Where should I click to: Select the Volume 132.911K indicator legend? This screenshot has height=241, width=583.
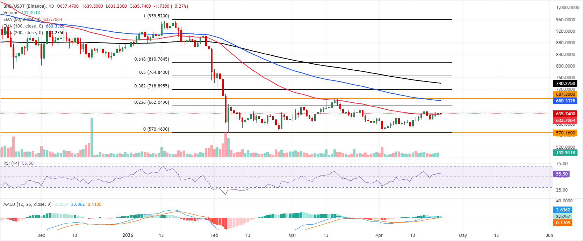pos(22,13)
